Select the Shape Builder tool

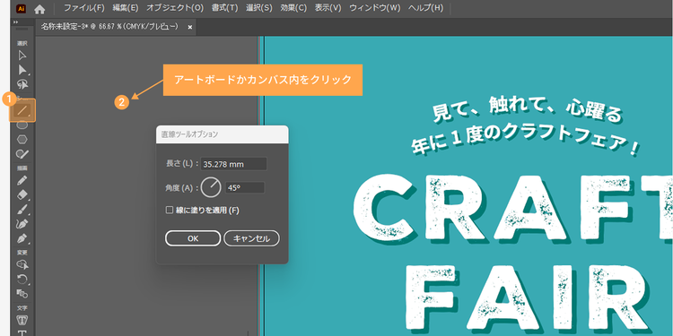point(22,265)
